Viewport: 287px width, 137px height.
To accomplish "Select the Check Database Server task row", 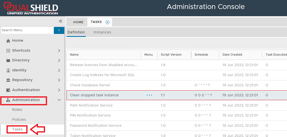I will (x=90, y=85).
